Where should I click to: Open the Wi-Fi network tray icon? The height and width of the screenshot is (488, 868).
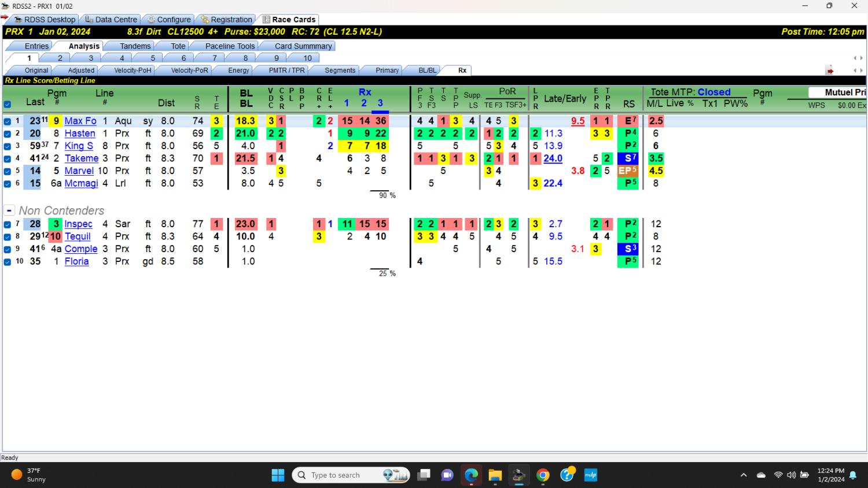click(x=778, y=475)
